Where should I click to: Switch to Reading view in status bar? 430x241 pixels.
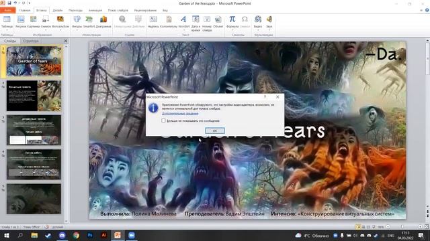[x=368, y=227]
